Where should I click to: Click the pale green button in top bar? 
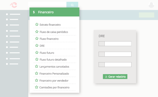click(x=147, y=15)
